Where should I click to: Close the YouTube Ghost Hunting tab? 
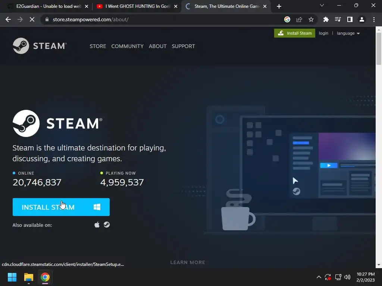pos(176,6)
